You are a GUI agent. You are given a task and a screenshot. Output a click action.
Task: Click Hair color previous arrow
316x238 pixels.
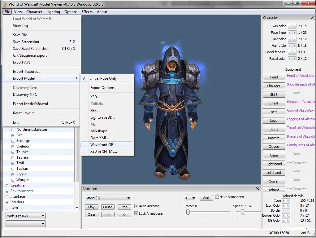pyautogui.click(x=290, y=39)
